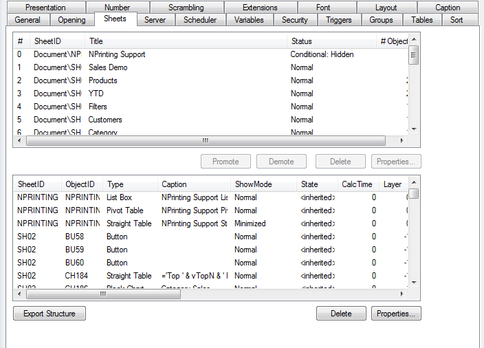Select the Sales Demo sheet row
Image resolution: width=484 pixels, height=348 pixels.
[211, 67]
